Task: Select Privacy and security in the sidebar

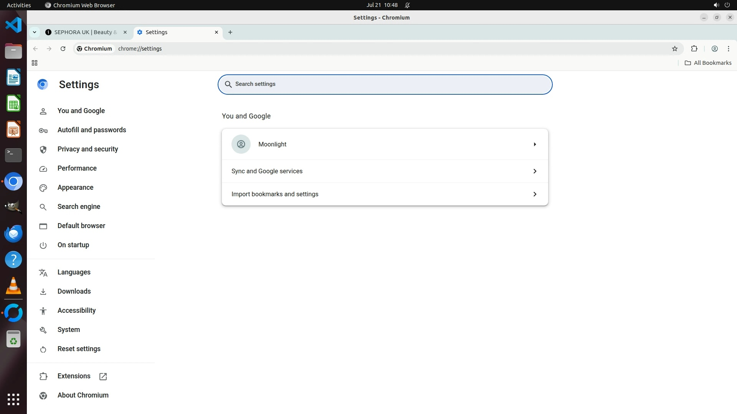Action: pos(88,149)
